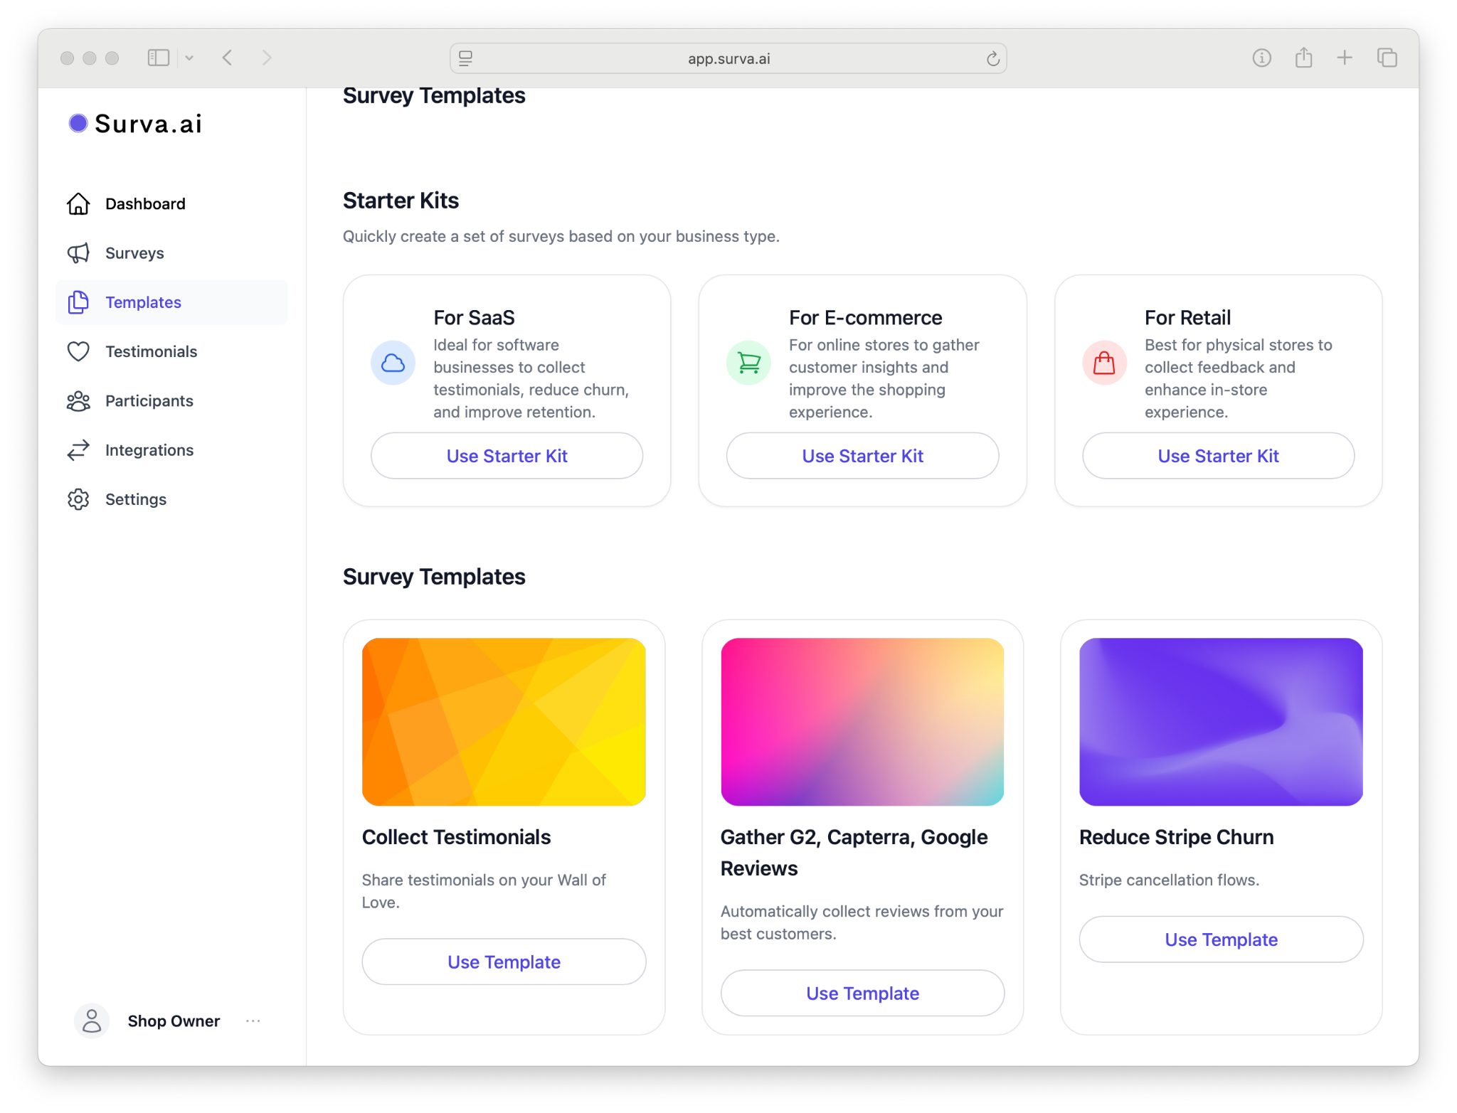Viewport: 1457px width, 1113px height.
Task: Select Templates in the sidebar menu
Action: point(143,302)
